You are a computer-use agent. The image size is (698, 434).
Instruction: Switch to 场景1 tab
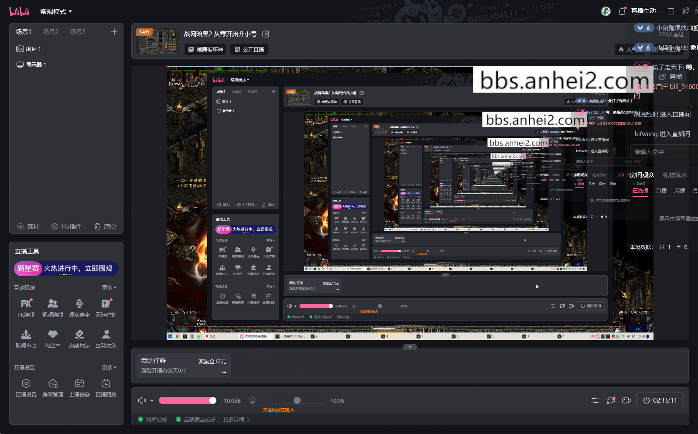(24, 32)
